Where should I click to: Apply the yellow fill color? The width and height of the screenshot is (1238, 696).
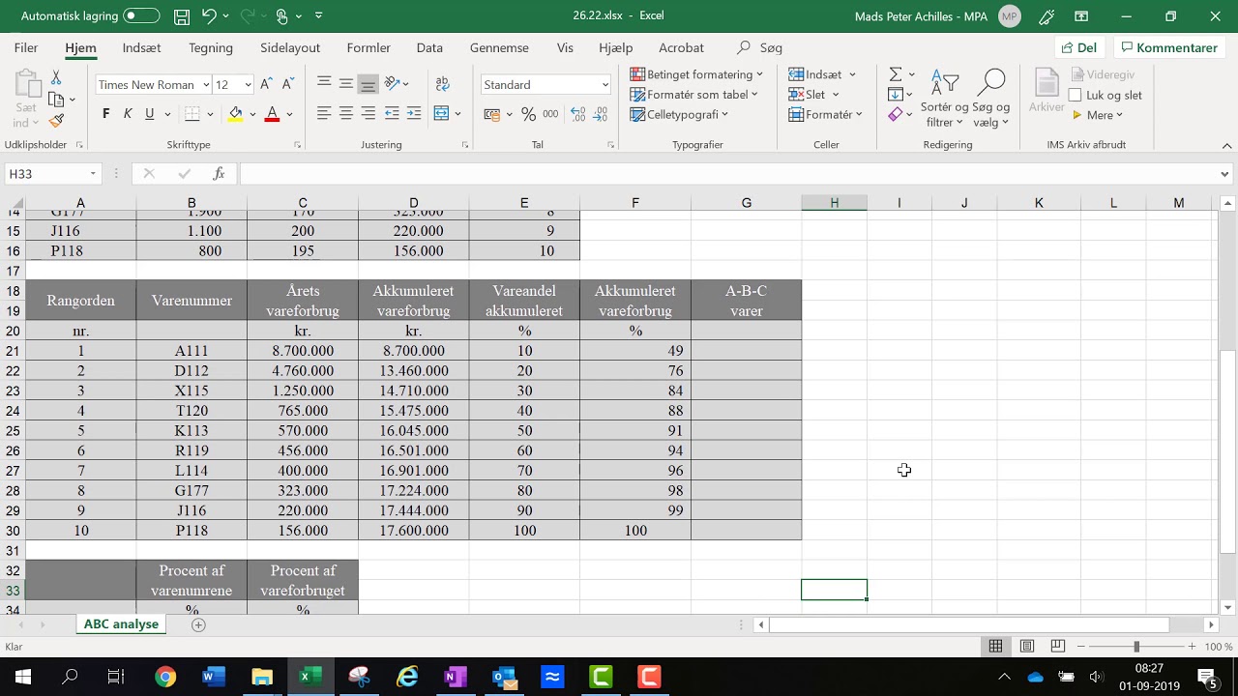235,114
